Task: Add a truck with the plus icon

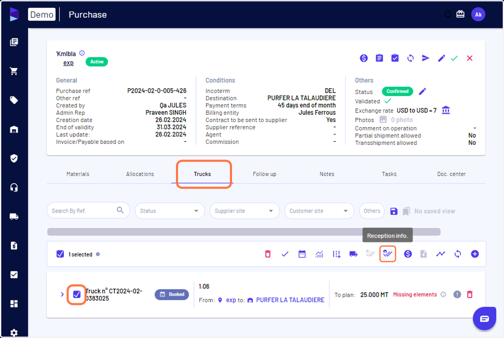Action: pyautogui.click(x=475, y=254)
